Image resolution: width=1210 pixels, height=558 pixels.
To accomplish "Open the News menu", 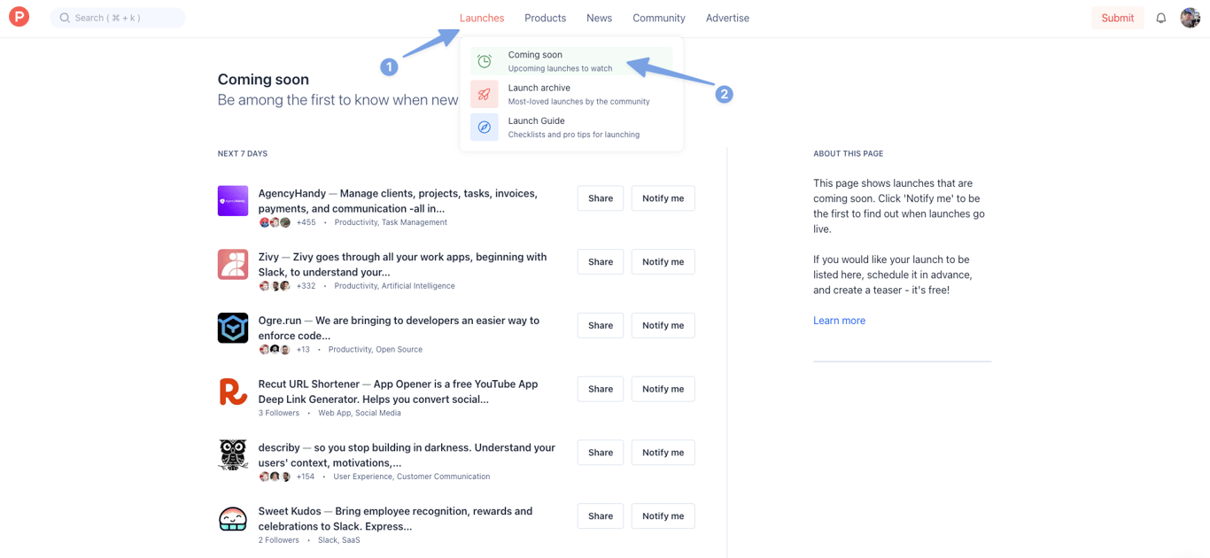I will point(599,18).
